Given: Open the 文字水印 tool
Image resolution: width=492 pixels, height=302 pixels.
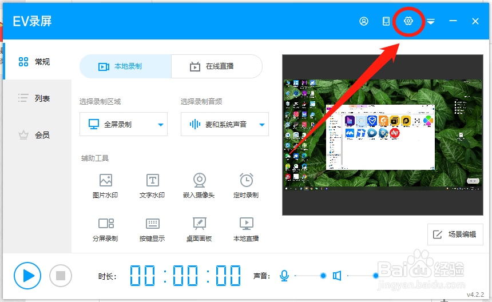Looking at the screenshot, I should click(152, 186).
